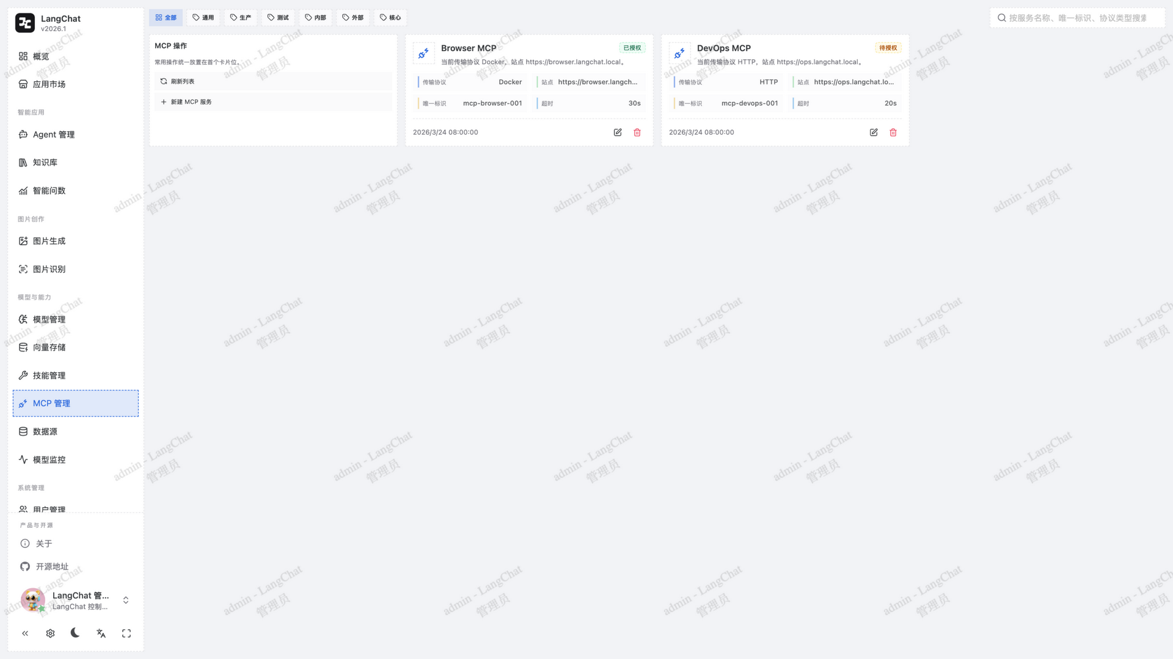Delete the DevOps MCP service

click(x=893, y=132)
